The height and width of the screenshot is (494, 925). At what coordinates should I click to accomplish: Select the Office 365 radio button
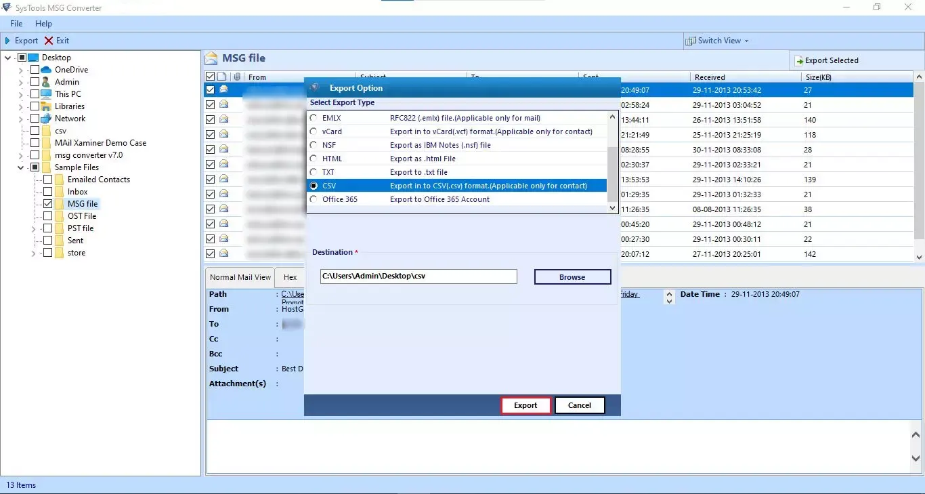click(x=313, y=199)
